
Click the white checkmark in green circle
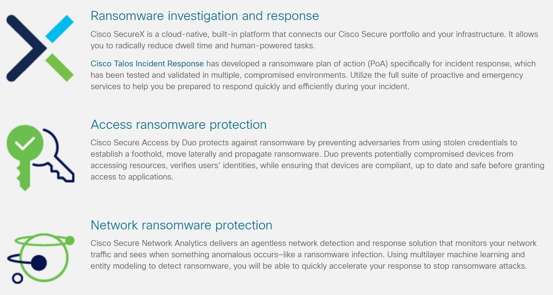(25, 143)
